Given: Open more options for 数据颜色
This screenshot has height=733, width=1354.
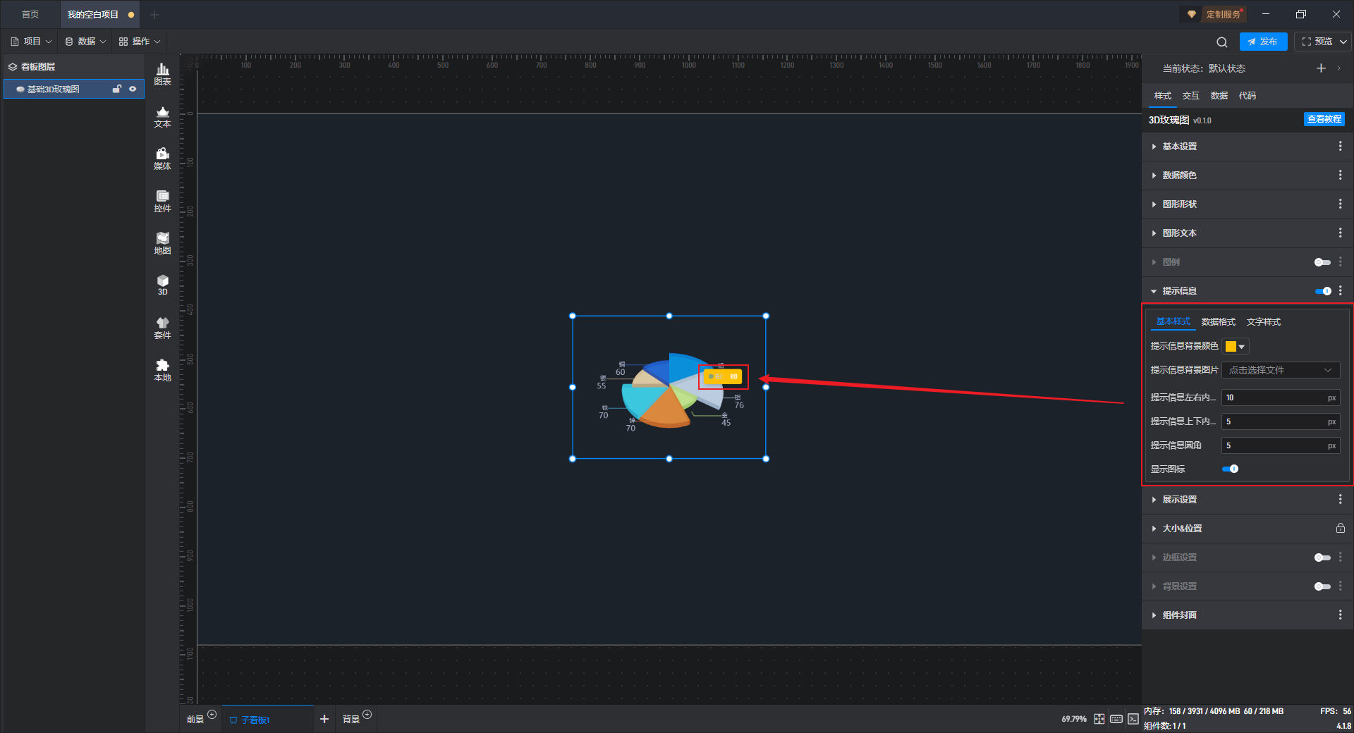Looking at the screenshot, I should click(1340, 175).
